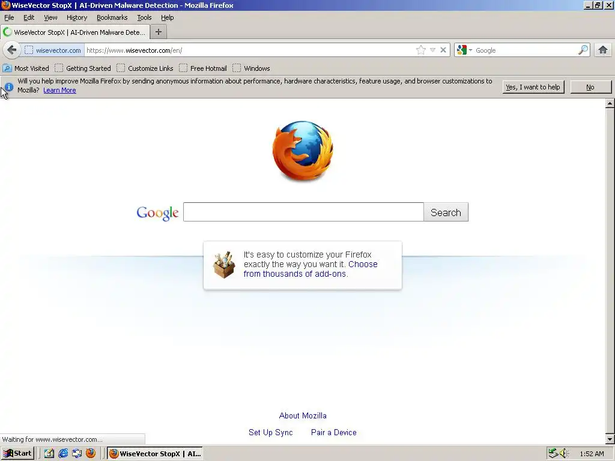Click the wisevector.com site identity button
The width and height of the screenshot is (615, 461).
point(53,50)
